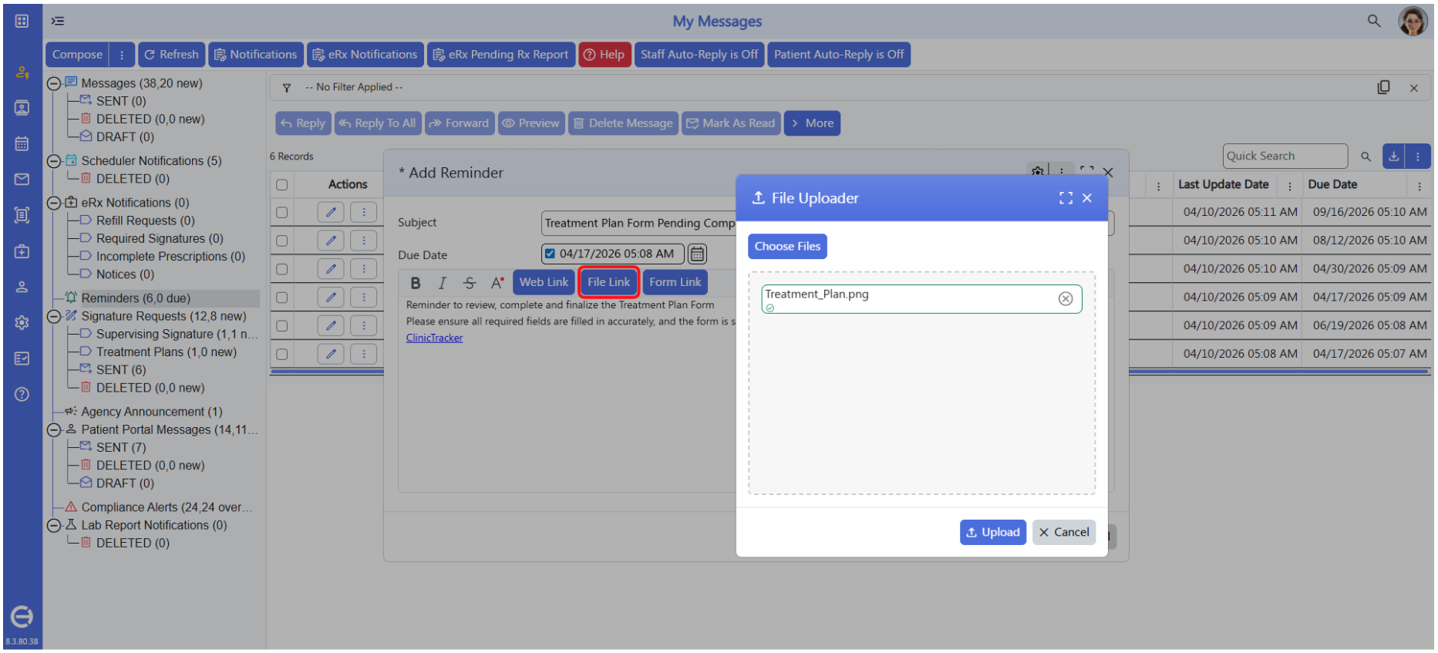Collapse the Signature Requests tree node
Image resolution: width=1438 pixels, height=653 pixels.
[x=54, y=317]
